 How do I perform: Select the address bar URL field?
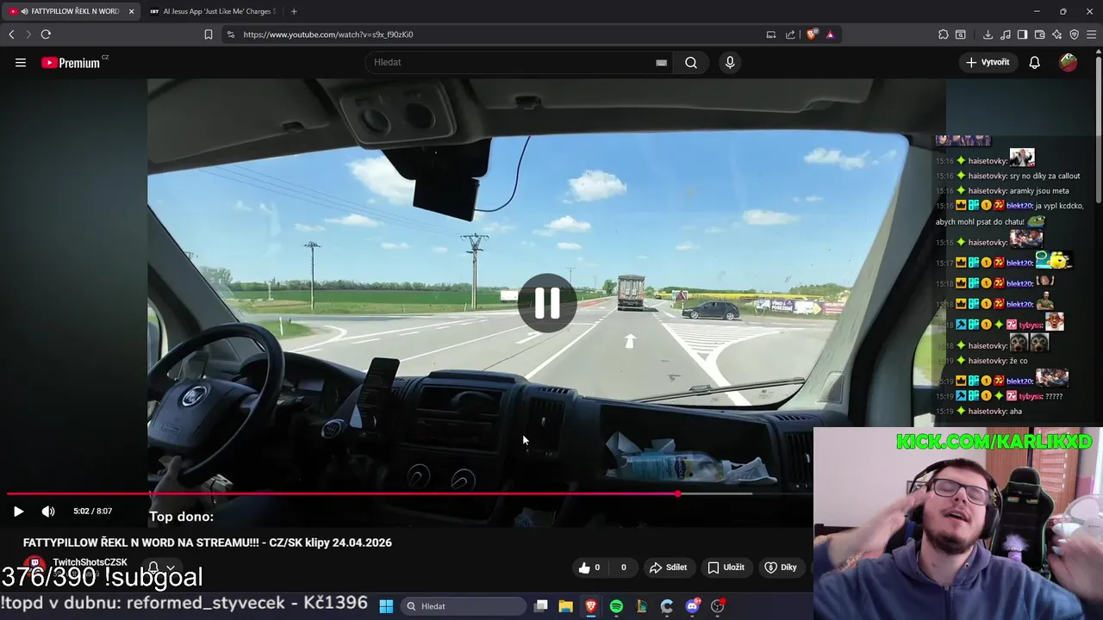pyautogui.click(x=500, y=34)
